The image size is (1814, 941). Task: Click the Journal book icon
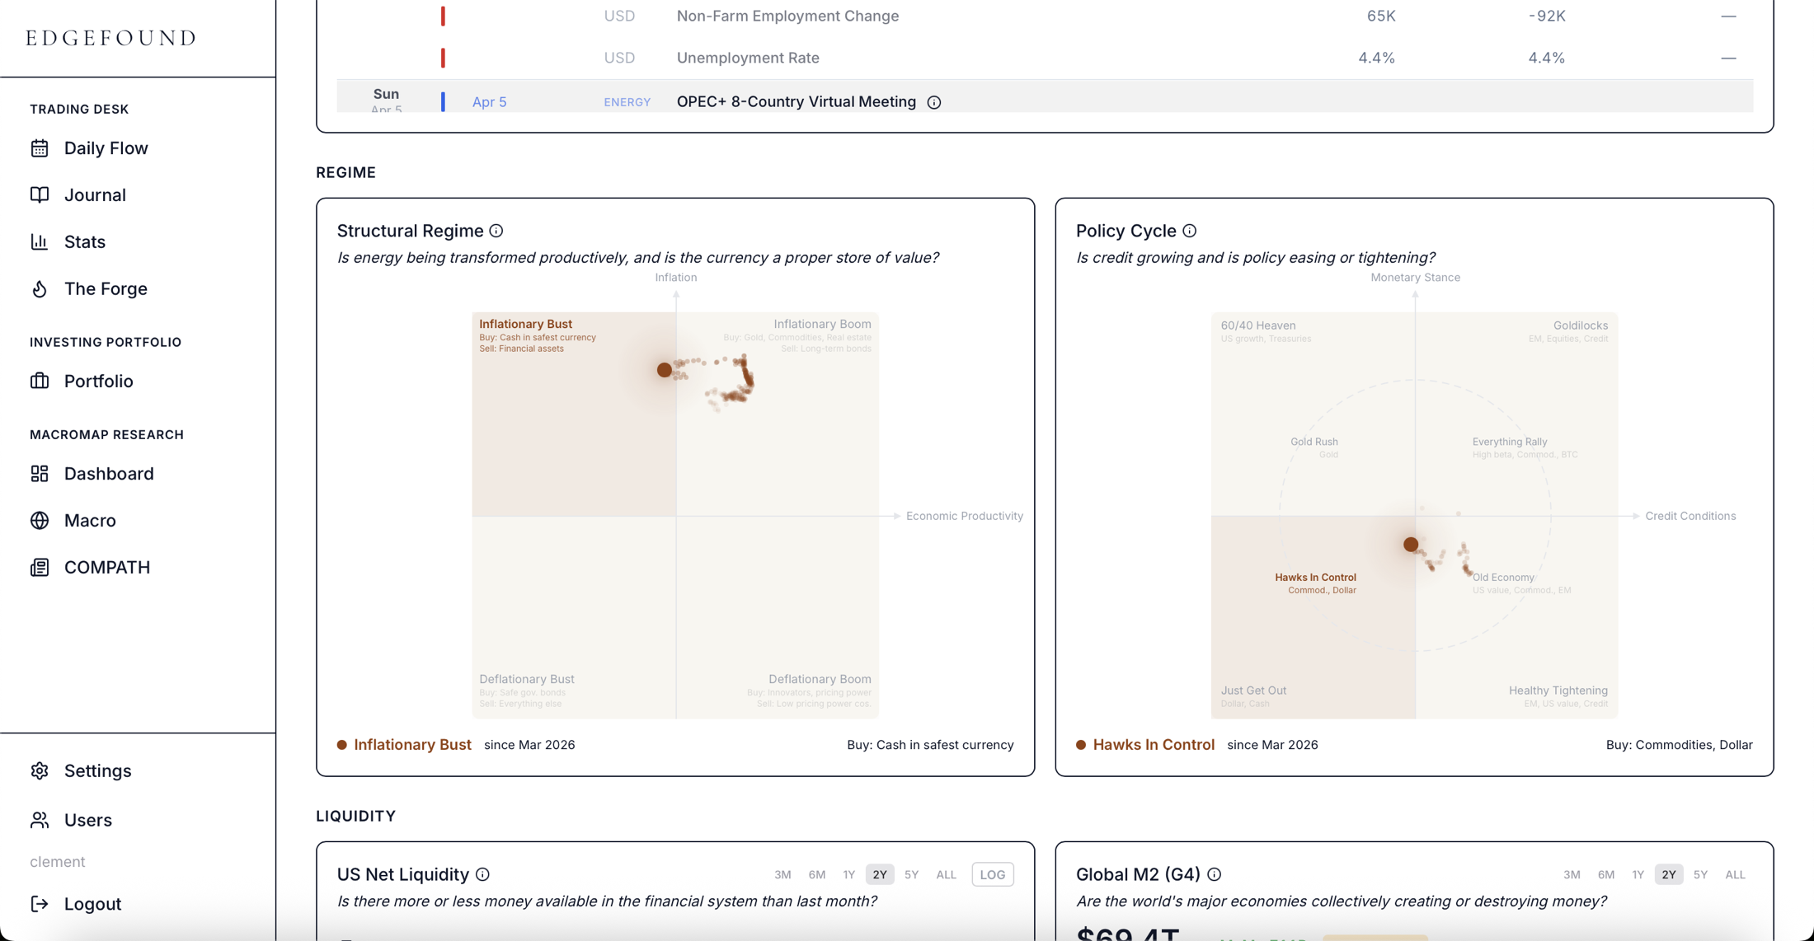click(x=40, y=195)
